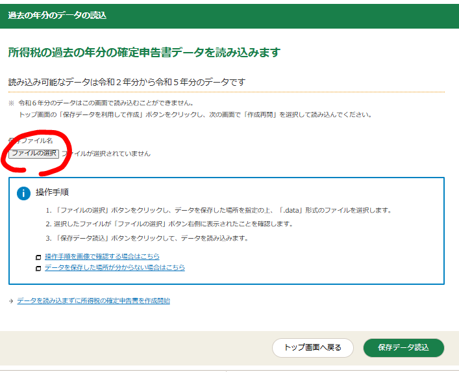Click the blue info icon beside 操作手順
This screenshot has width=459, height=372.
click(x=24, y=193)
